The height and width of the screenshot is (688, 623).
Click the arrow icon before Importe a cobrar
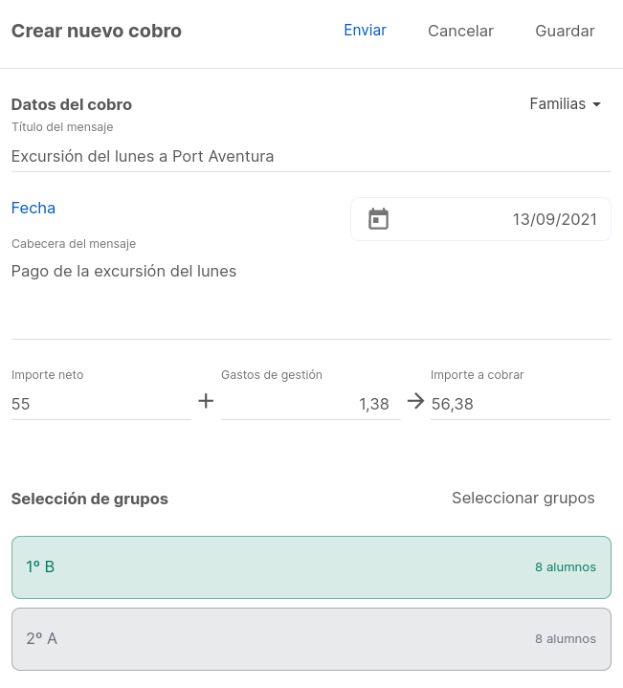point(415,402)
